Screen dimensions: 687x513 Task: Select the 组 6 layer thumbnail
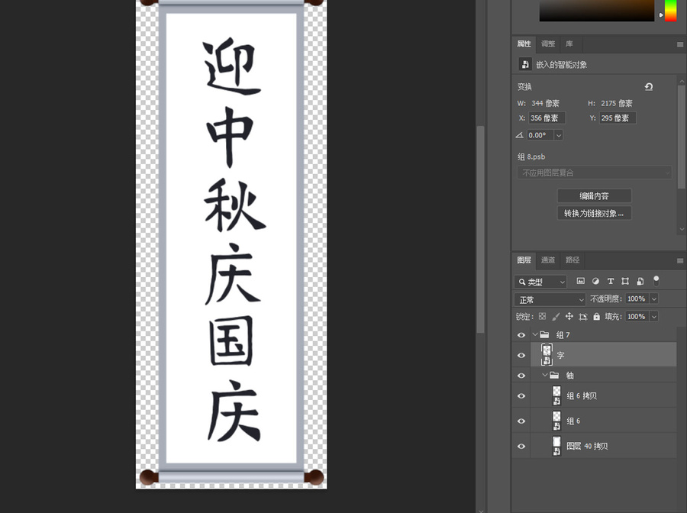point(556,421)
